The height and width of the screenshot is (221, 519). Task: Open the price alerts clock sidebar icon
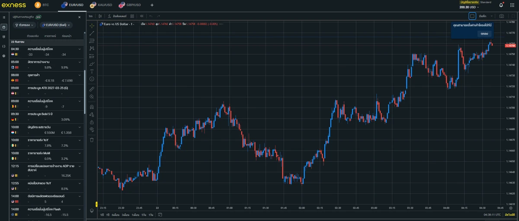point(4,37)
